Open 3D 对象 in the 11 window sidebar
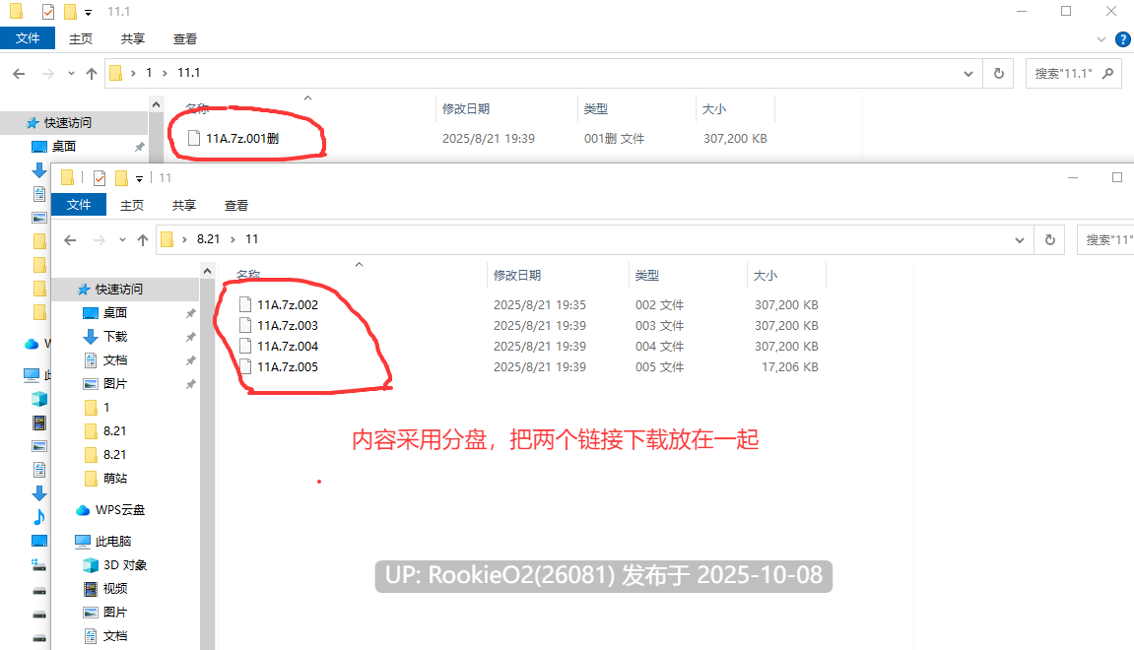The image size is (1134, 650). point(124,565)
